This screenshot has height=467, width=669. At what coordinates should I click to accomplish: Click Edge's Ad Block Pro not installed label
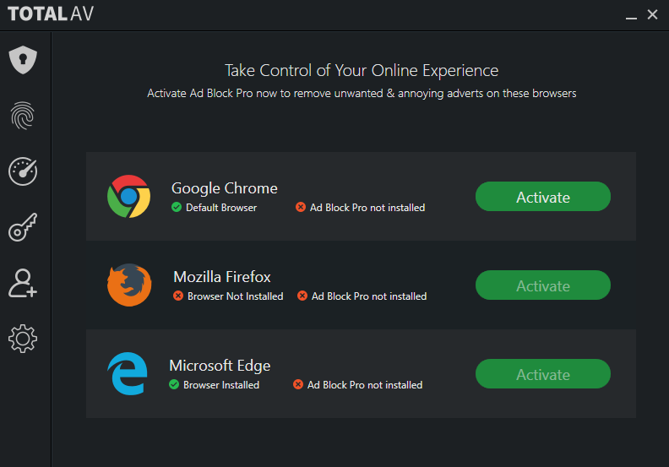coord(365,385)
